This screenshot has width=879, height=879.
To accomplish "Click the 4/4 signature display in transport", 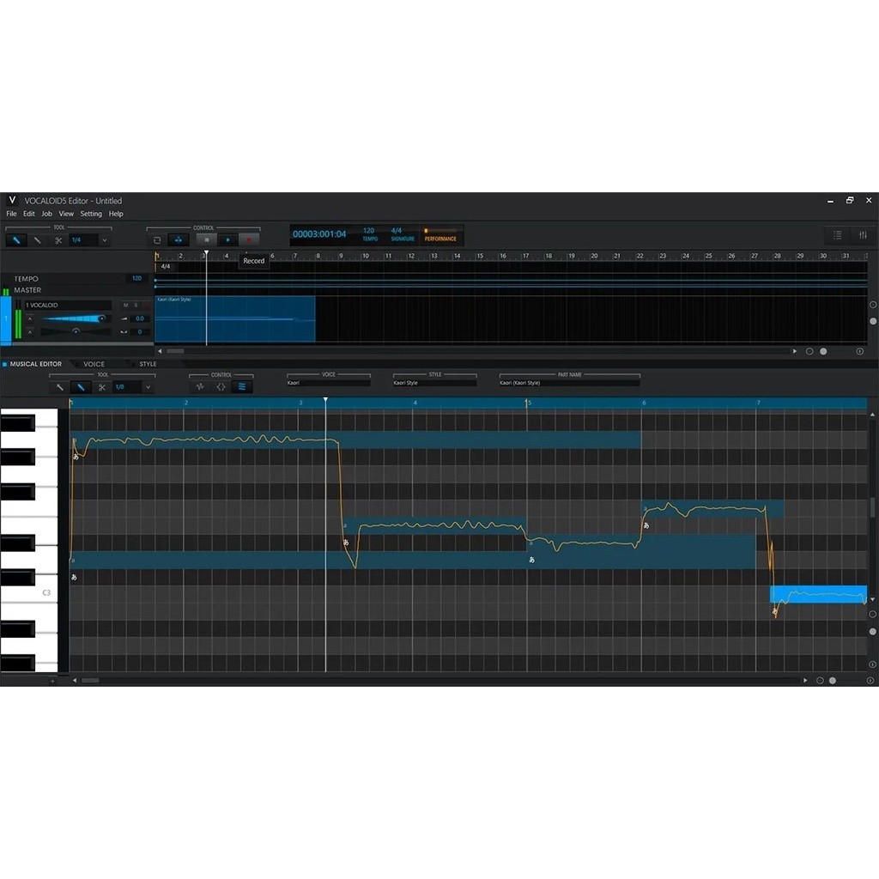I will coord(397,231).
